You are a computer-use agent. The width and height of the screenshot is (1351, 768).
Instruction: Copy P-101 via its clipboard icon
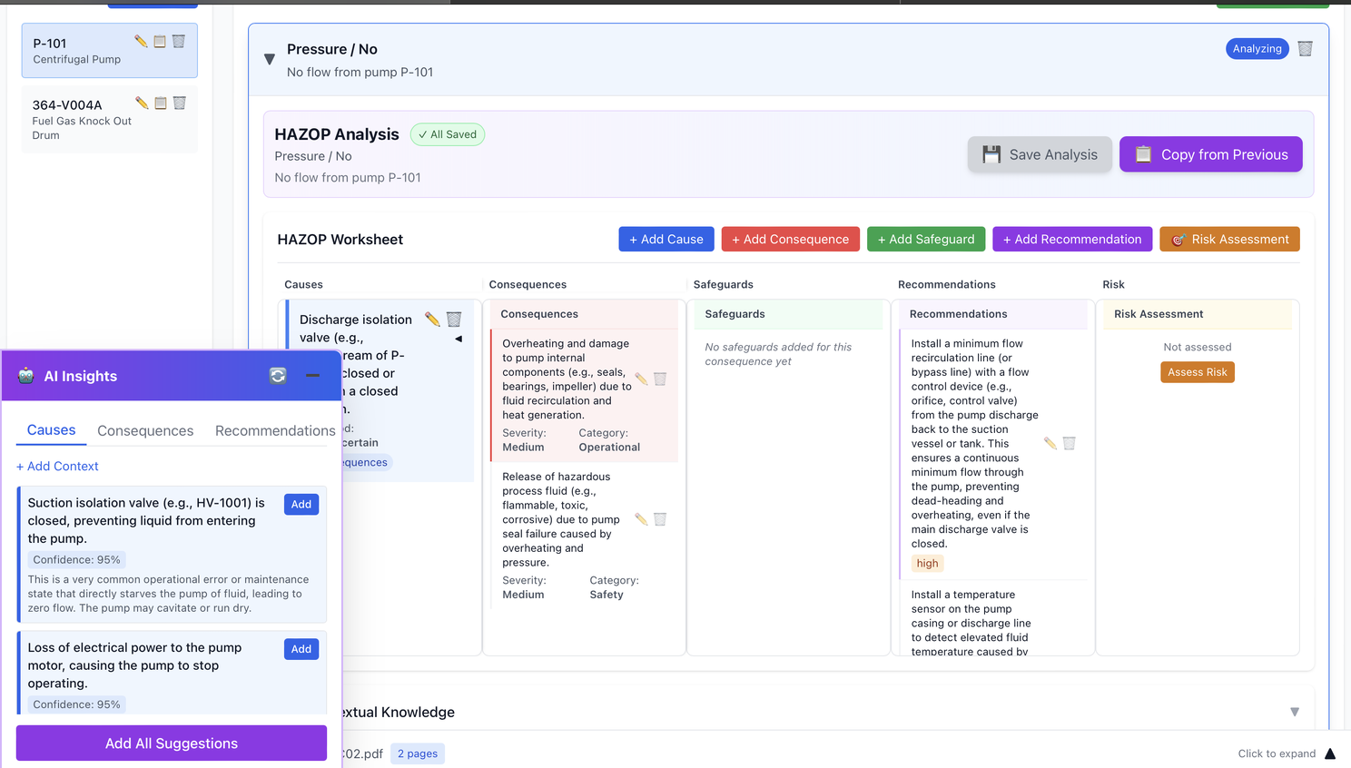tap(160, 41)
